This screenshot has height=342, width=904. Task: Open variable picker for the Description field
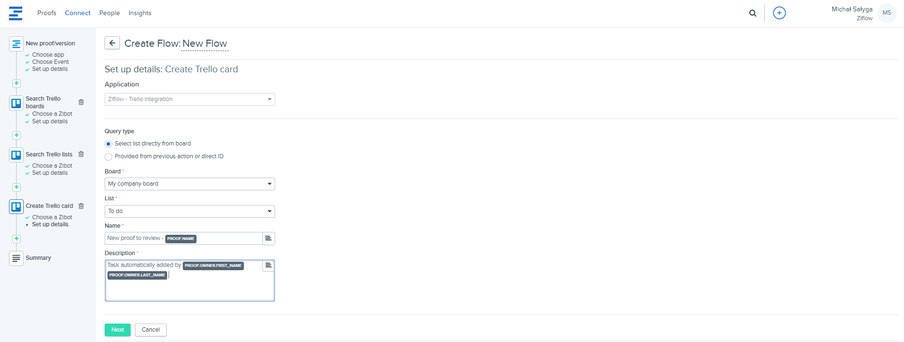[269, 265]
